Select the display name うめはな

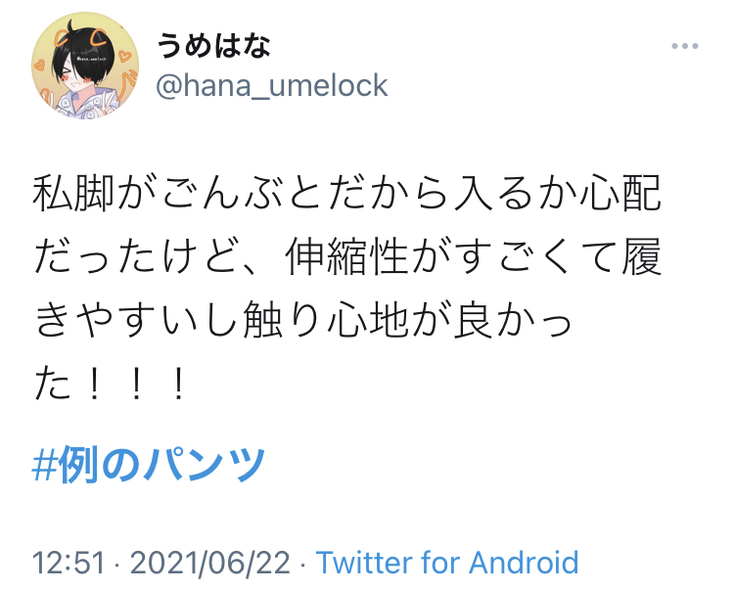[x=213, y=45]
